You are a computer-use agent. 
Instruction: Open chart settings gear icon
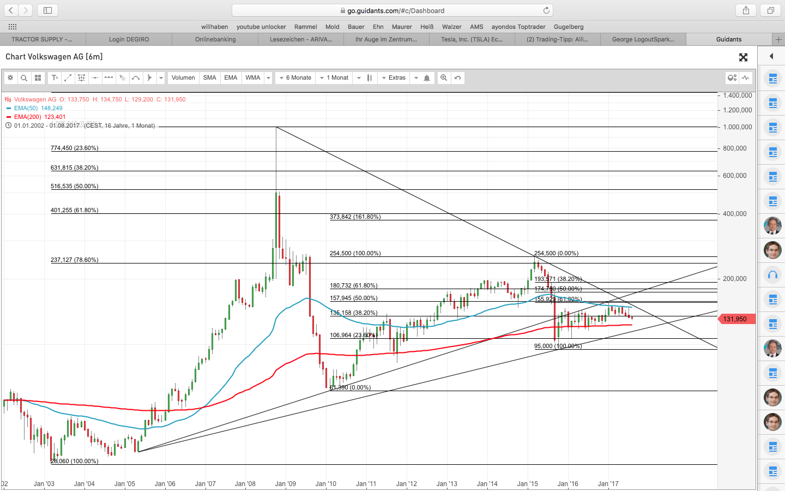point(10,78)
